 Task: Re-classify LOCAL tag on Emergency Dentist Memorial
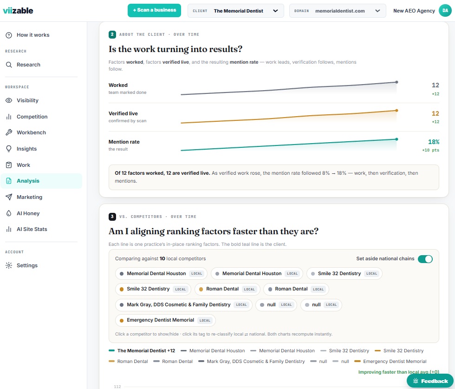205,320
